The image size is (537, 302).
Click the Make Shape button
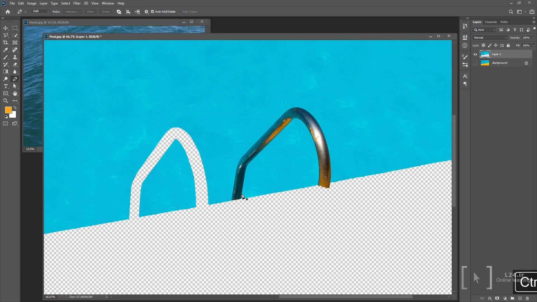point(105,12)
